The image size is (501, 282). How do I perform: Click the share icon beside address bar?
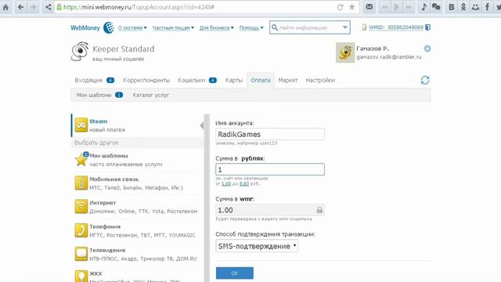pos(48,7)
